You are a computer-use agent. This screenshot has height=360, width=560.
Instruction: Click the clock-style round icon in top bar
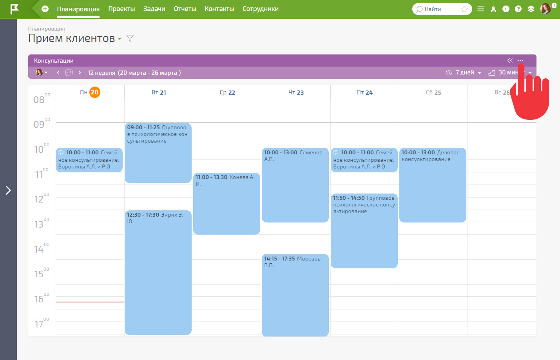coord(506,9)
